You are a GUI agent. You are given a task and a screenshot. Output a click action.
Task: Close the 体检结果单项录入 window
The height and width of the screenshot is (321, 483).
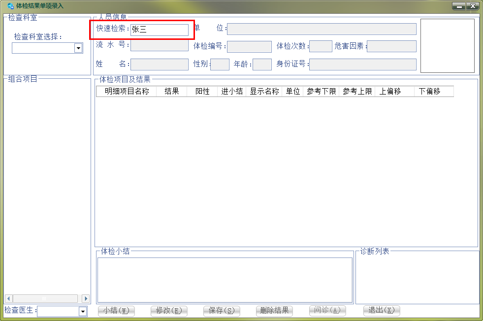tap(473, 6)
